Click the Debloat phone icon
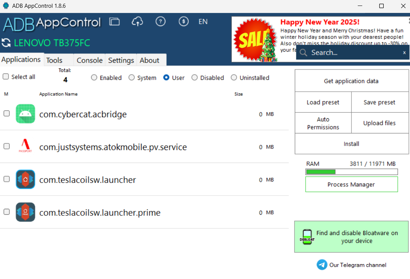Viewport: 410px width, 279px height. click(307, 237)
